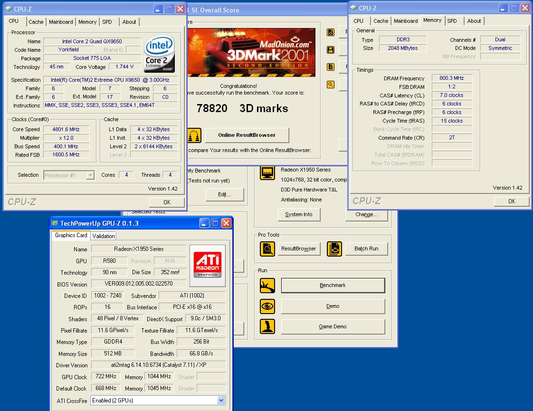533x411 pixels.
Task: Click the monitor icon beside Radeon X1950 Series
Action: click(x=267, y=172)
